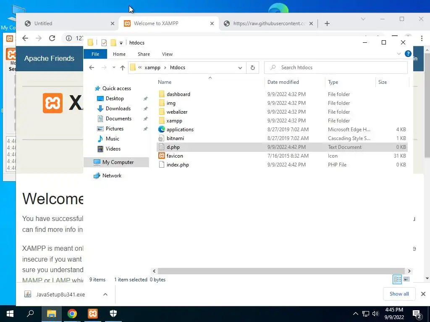The width and height of the screenshot is (430, 322).
Task: Customize quick access toolbar dropdown
Action: pyautogui.click(x=121, y=43)
